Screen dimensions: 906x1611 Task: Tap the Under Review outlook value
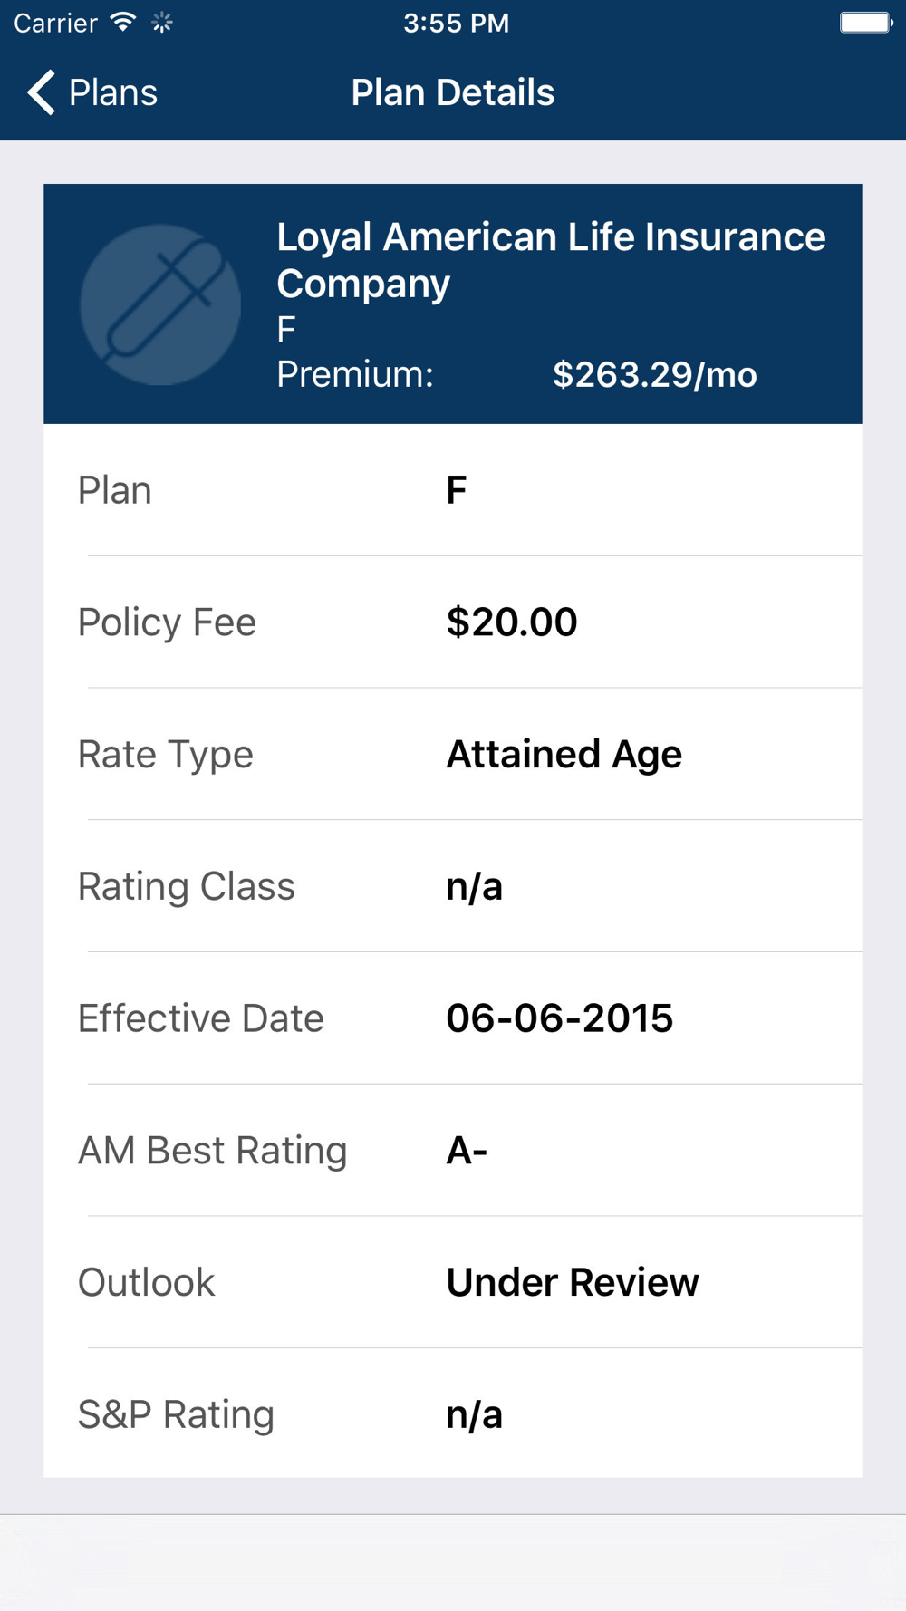click(x=572, y=1282)
